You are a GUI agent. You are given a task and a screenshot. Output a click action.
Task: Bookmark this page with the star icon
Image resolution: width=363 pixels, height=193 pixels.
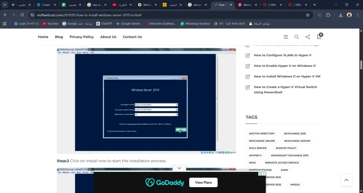click(x=308, y=15)
